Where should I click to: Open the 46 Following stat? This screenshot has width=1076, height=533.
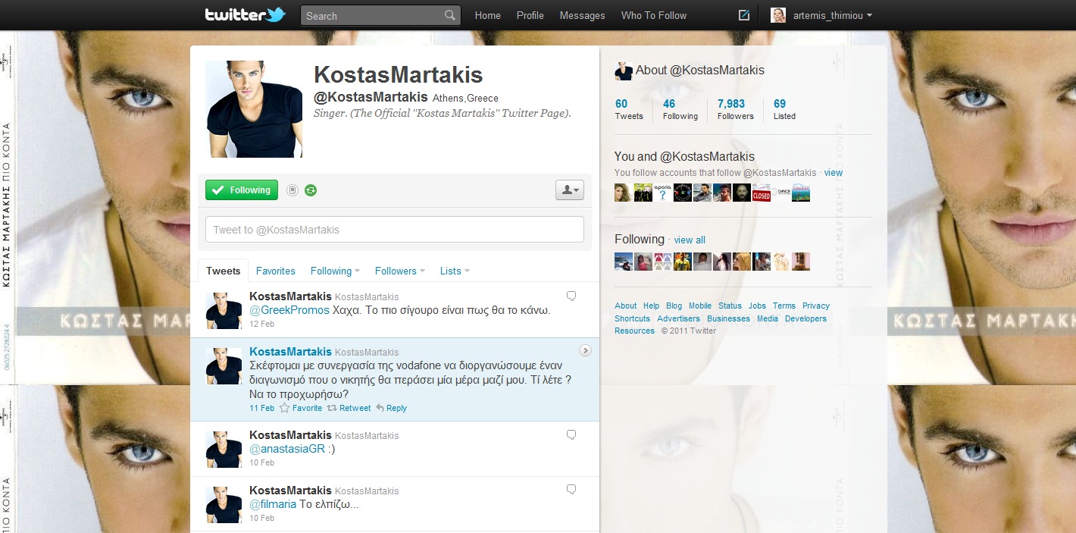[x=680, y=109]
